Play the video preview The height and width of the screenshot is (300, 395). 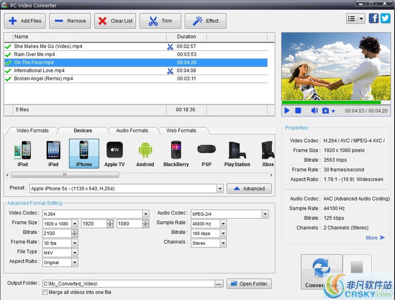pos(287,111)
